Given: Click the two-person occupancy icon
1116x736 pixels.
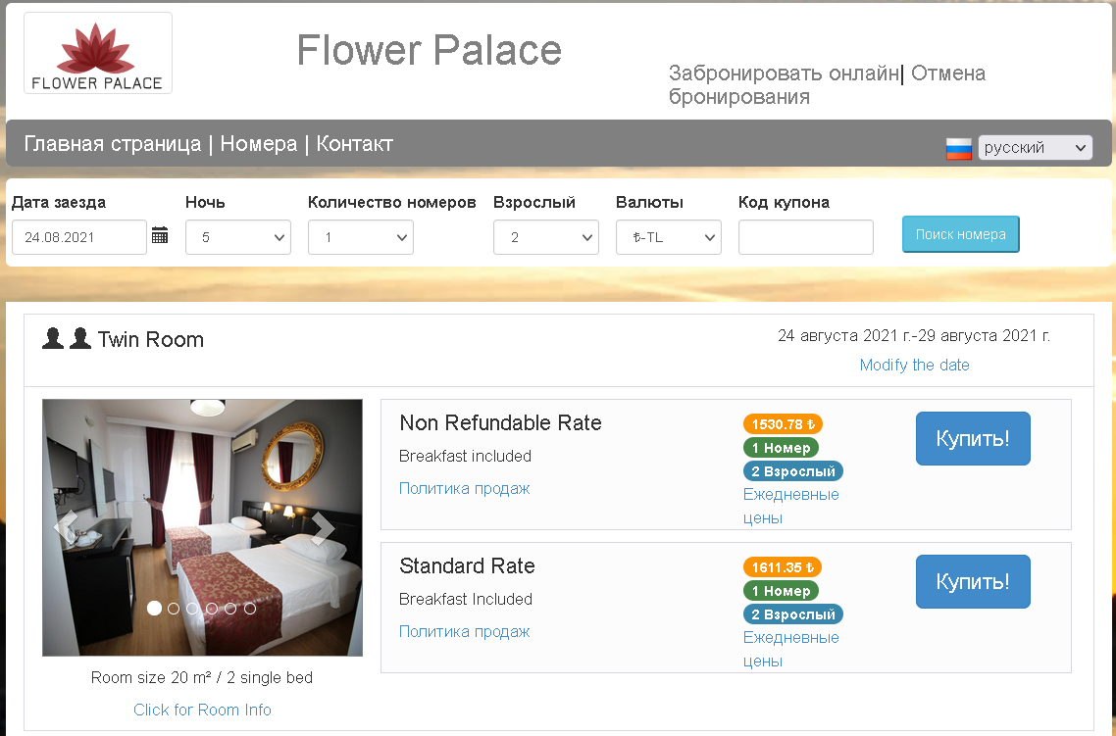Looking at the screenshot, I should [x=67, y=338].
